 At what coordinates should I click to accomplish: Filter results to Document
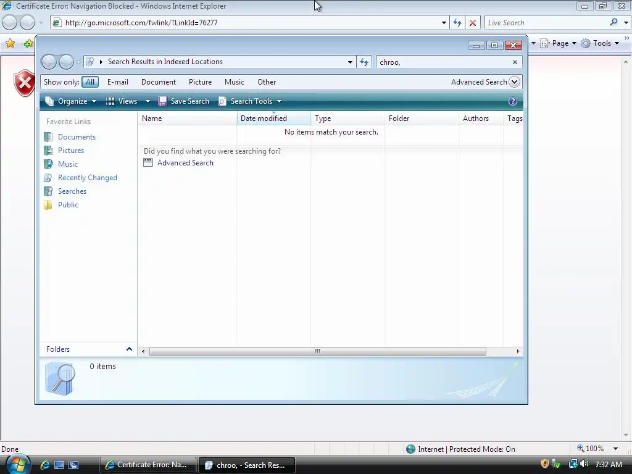coord(159,82)
